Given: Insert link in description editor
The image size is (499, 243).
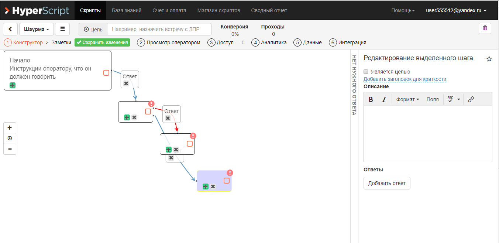Looking at the screenshot, I should (x=471, y=99).
